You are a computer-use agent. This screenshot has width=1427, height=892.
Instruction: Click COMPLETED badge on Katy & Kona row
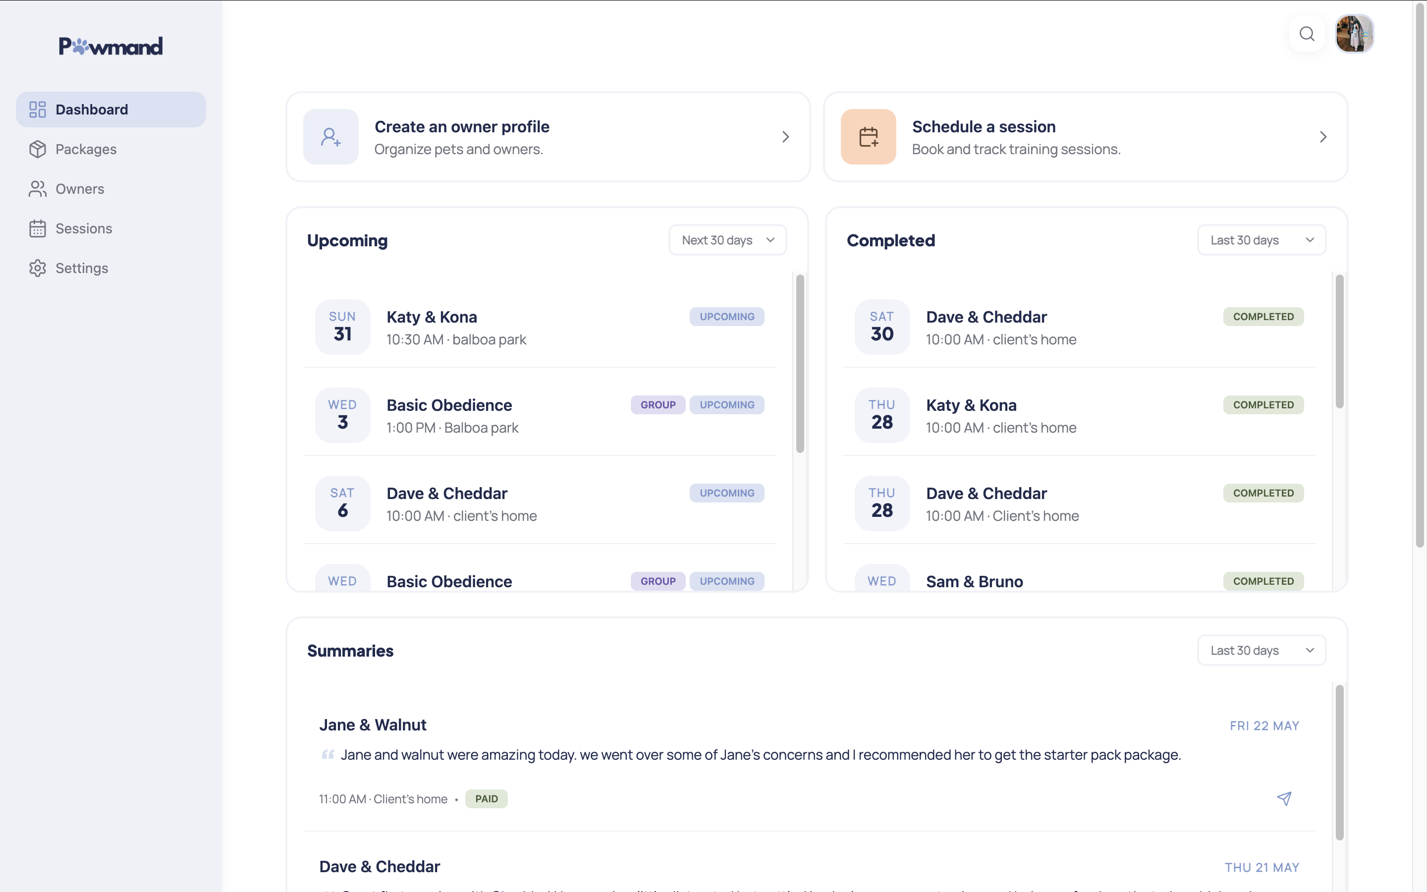[x=1263, y=405]
